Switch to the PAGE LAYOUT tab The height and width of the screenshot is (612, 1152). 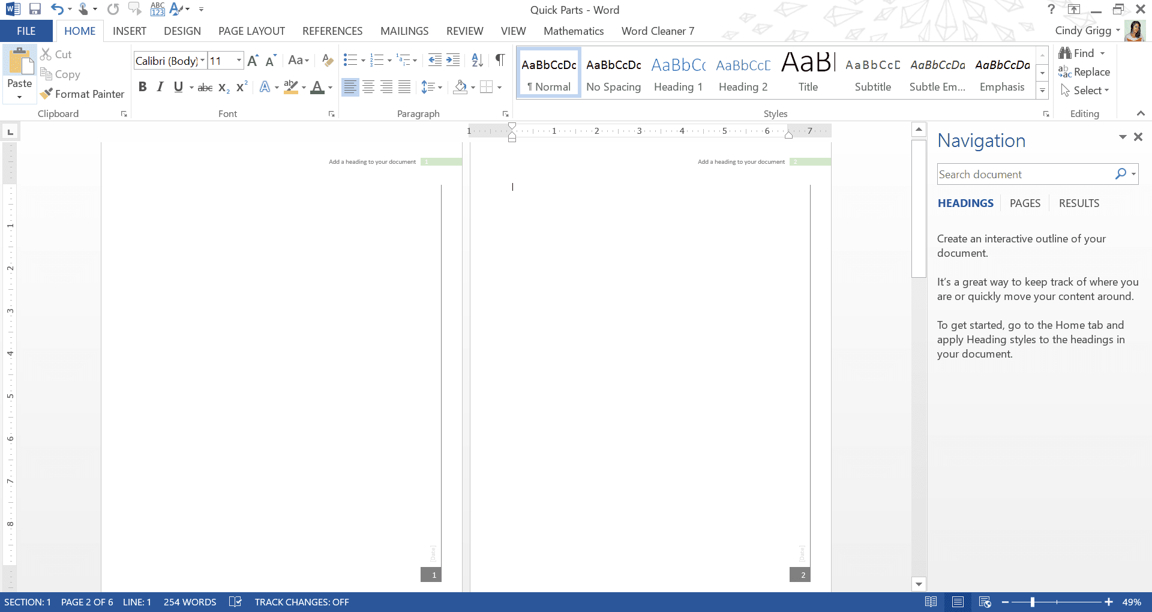[x=251, y=31]
